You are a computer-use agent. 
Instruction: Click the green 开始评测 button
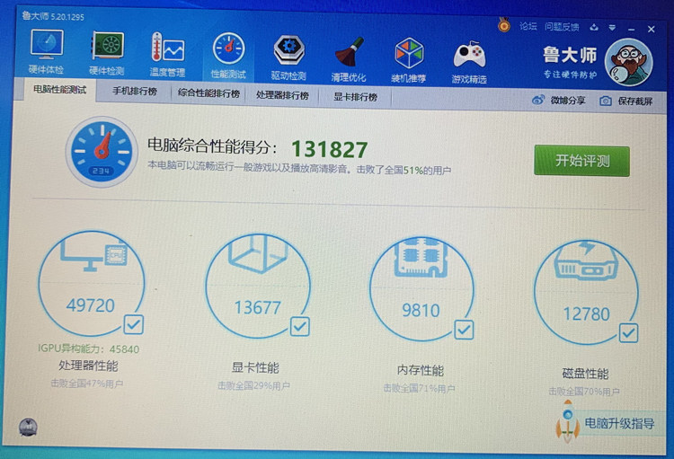582,161
